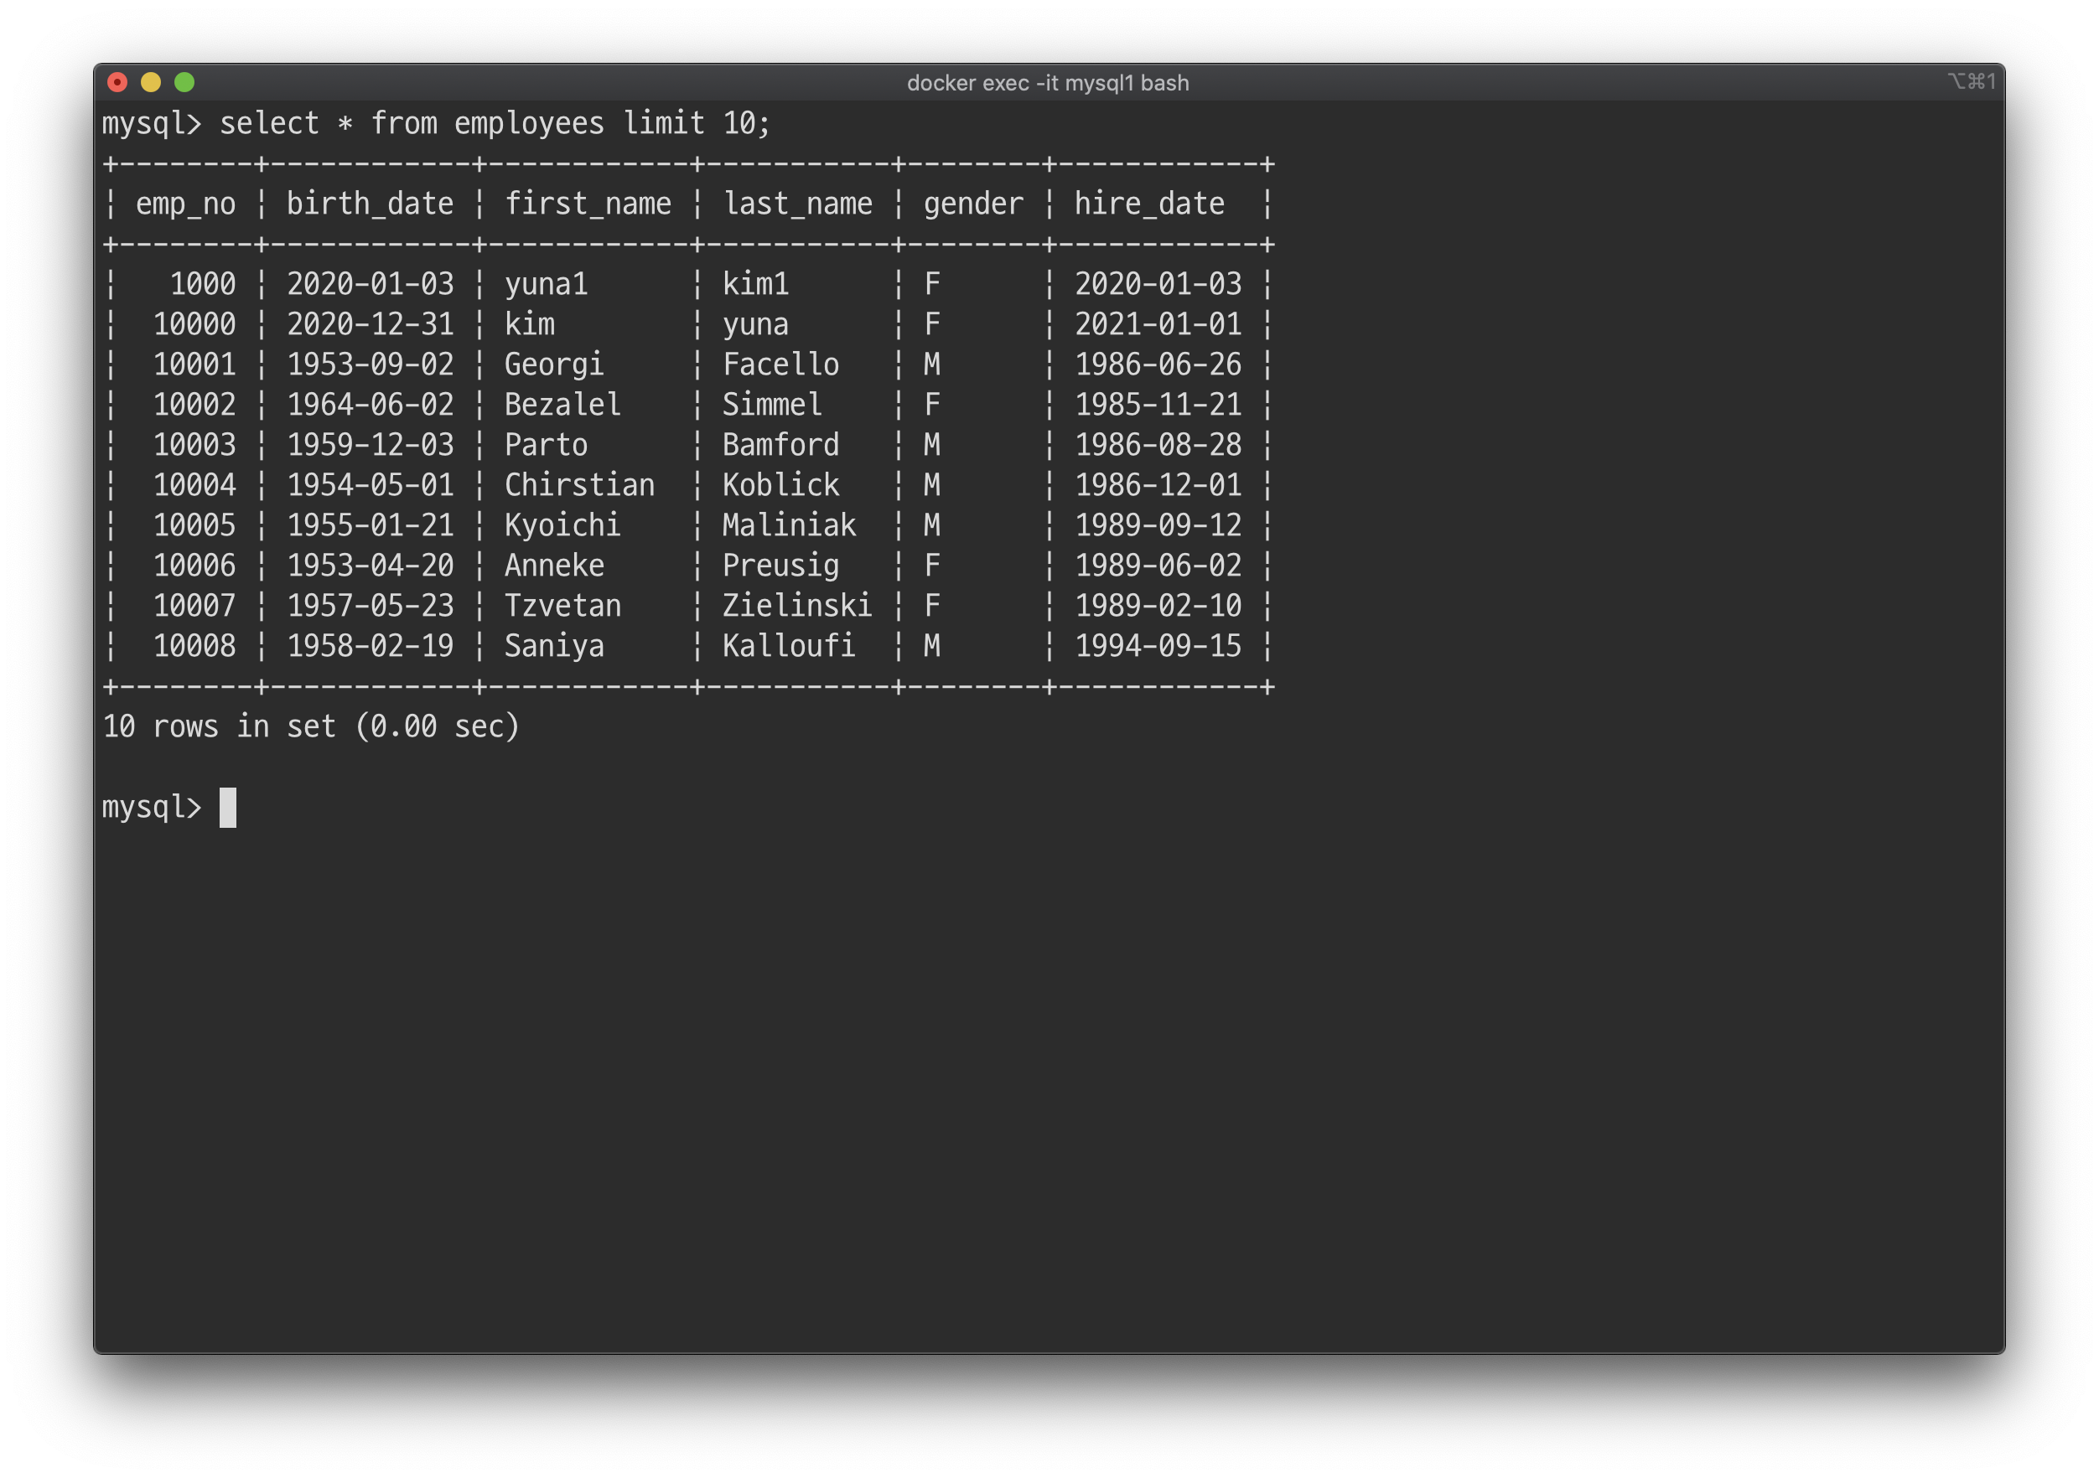Click the first name 'Georgi' in the table
The height and width of the screenshot is (1478, 2099).
click(x=554, y=364)
